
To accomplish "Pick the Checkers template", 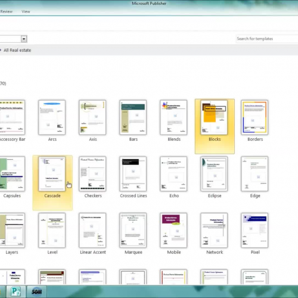I will pos(92,174).
